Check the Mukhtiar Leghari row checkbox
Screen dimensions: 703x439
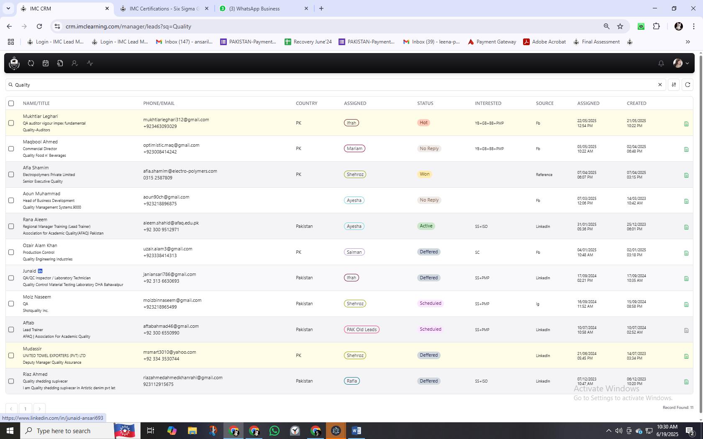coord(11,123)
